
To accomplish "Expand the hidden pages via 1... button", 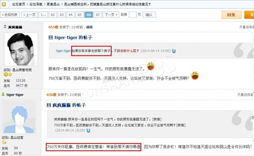I will click(43, 15).
